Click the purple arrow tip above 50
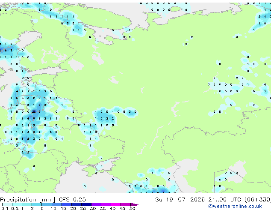271x210 pixels. point(135,204)
